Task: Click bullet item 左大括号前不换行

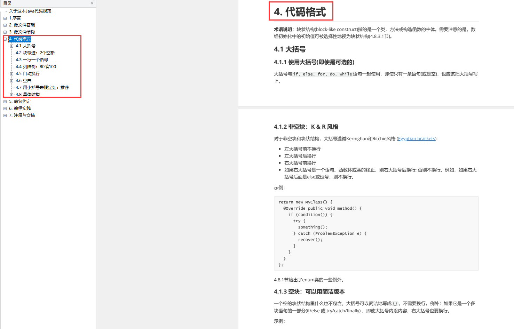Action: (302, 149)
